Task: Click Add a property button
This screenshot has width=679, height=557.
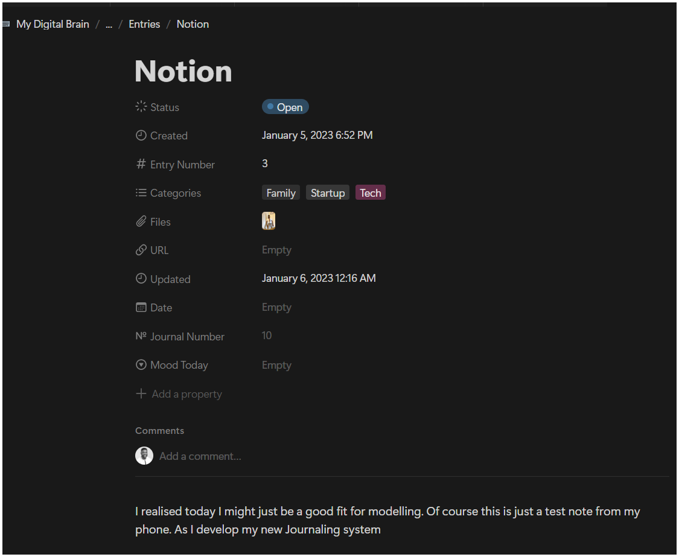Action: (179, 394)
